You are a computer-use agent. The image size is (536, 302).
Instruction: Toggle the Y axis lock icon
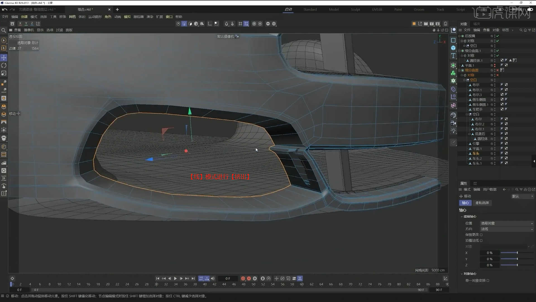[x=26, y=24]
